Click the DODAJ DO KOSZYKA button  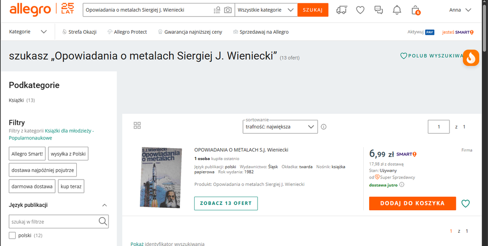tap(412, 203)
